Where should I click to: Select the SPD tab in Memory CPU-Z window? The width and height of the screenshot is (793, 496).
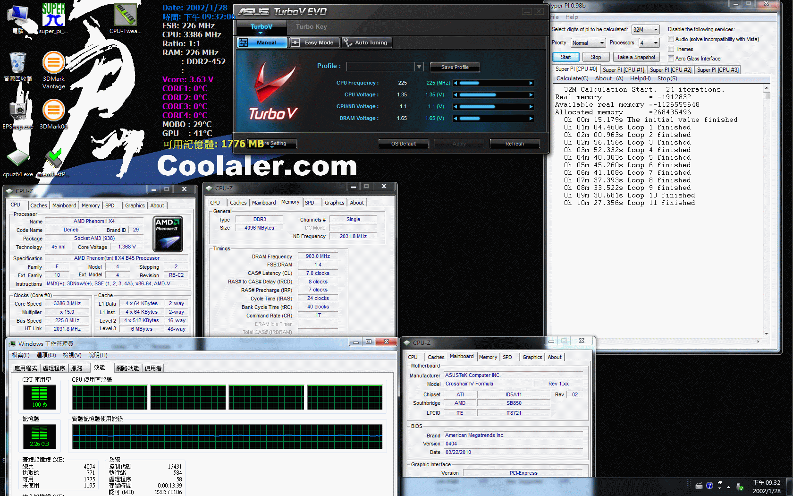[x=310, y=203]
